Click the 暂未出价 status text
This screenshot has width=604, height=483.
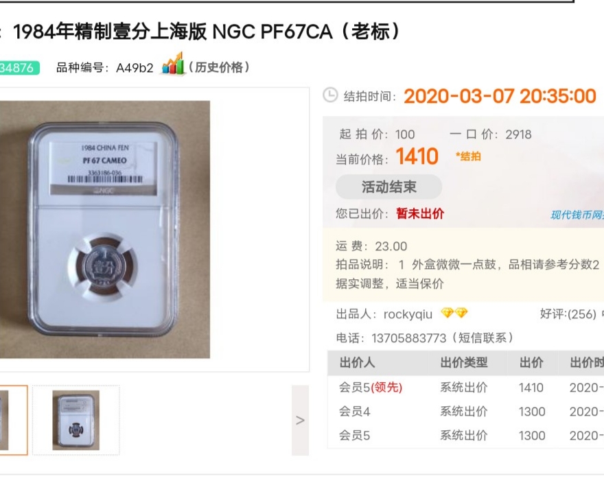click(420, 213)
